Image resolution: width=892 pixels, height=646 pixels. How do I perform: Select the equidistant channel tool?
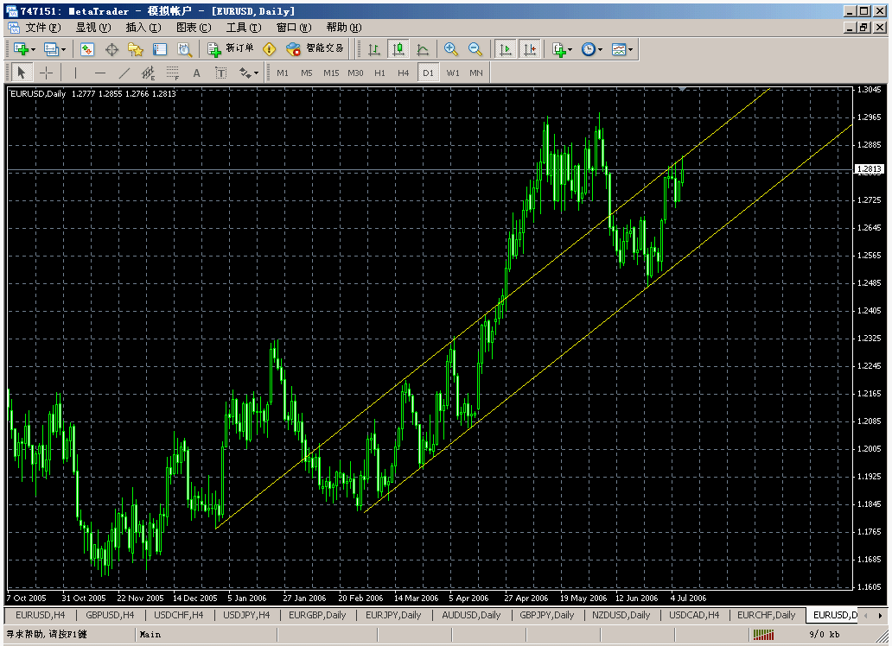(x=148, y=73)
